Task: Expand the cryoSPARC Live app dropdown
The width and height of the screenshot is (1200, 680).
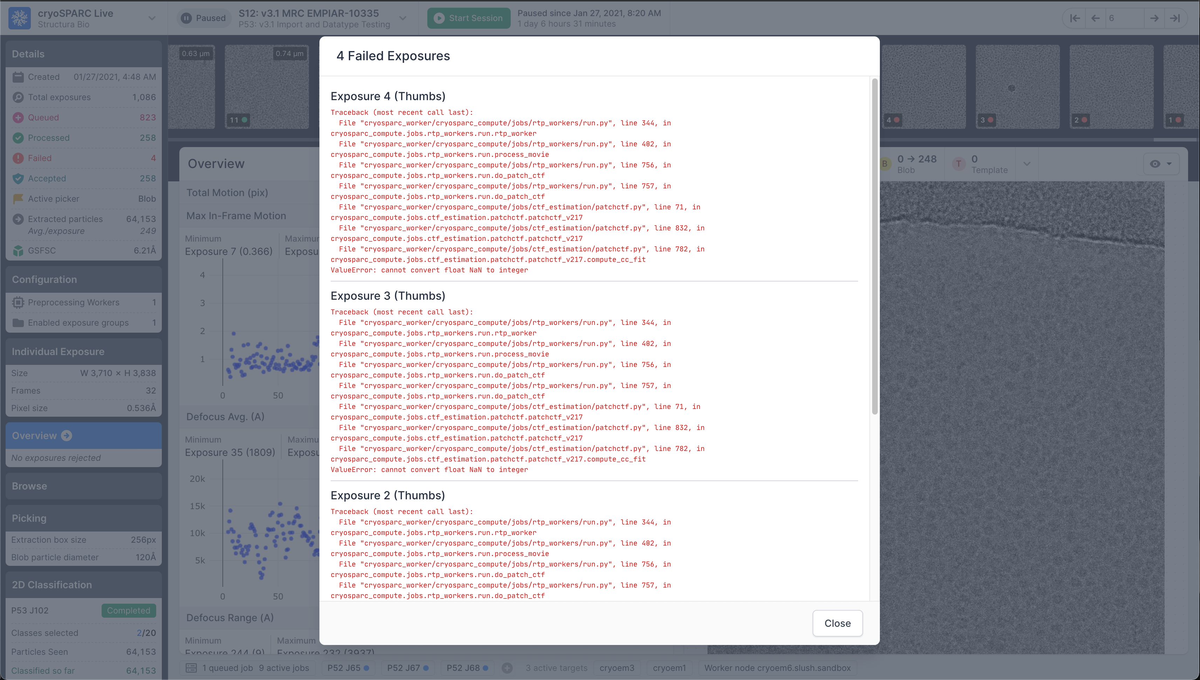Action: tap(152, 18)
